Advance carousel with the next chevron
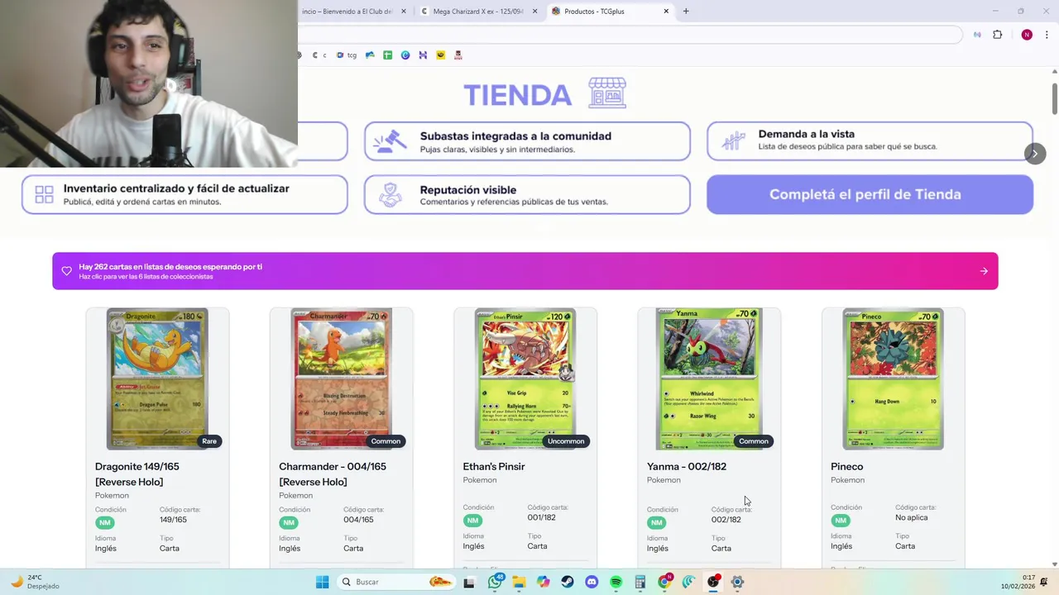 1034,154
